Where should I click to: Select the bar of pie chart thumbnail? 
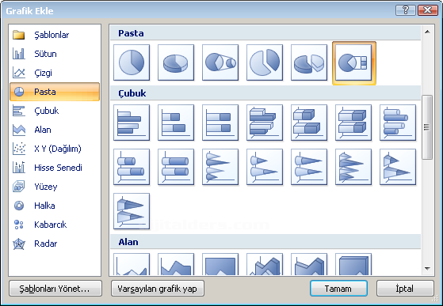point(354,63)
